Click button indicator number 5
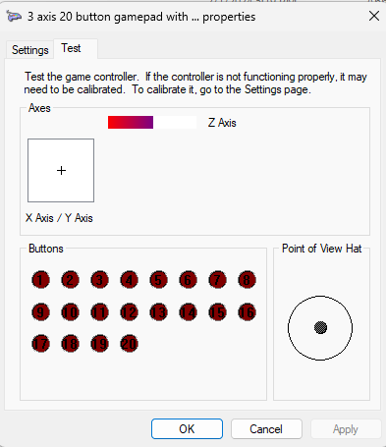Screen dimensions: 386x447 click(x=158, y=280)
